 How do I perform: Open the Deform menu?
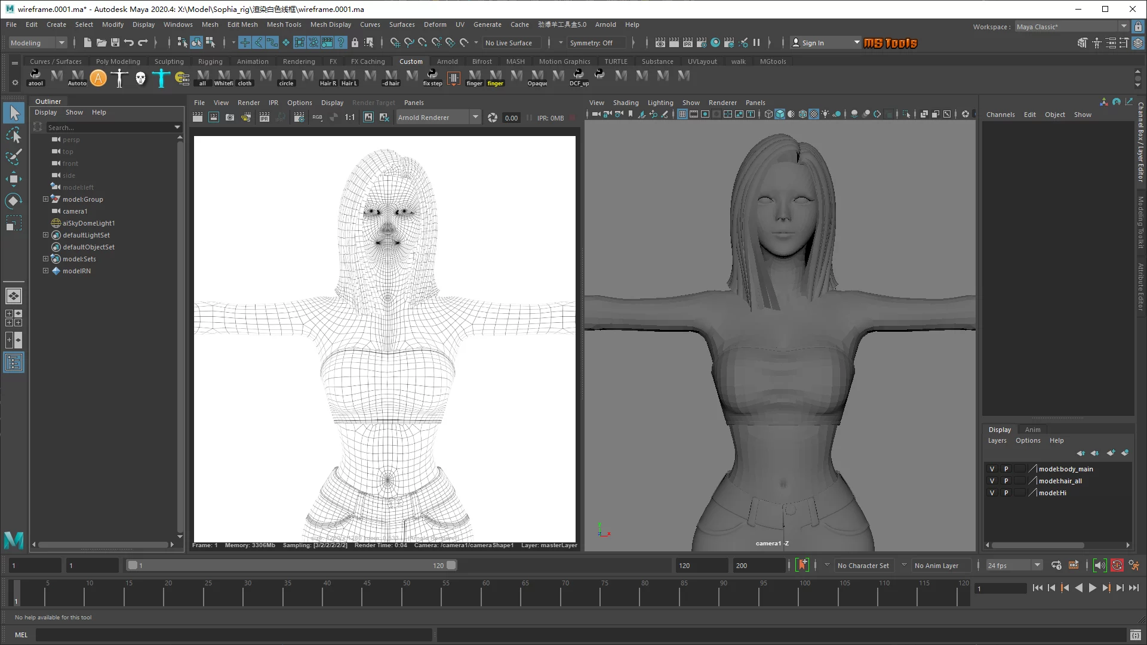435,24
